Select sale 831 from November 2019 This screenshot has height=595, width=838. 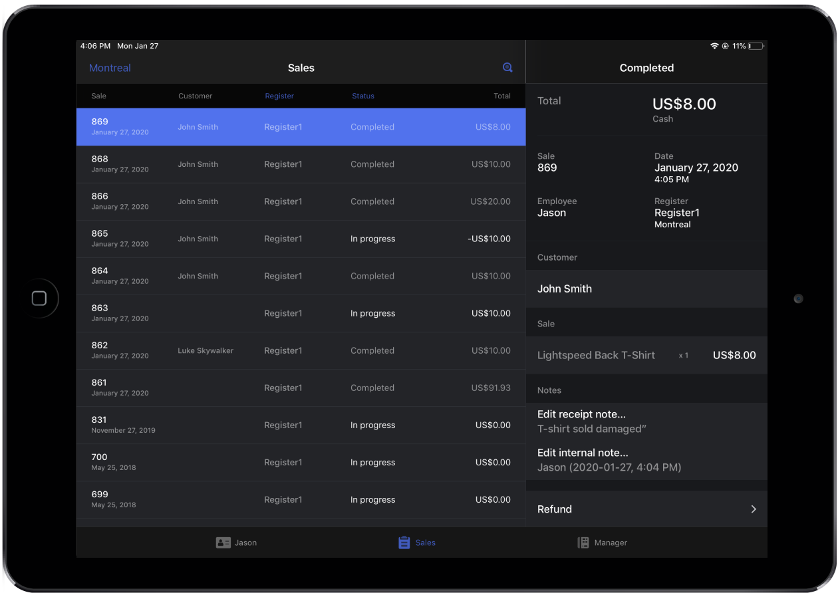[x=301, y=425]
